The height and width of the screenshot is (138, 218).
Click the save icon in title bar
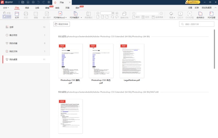pos(28,2)
